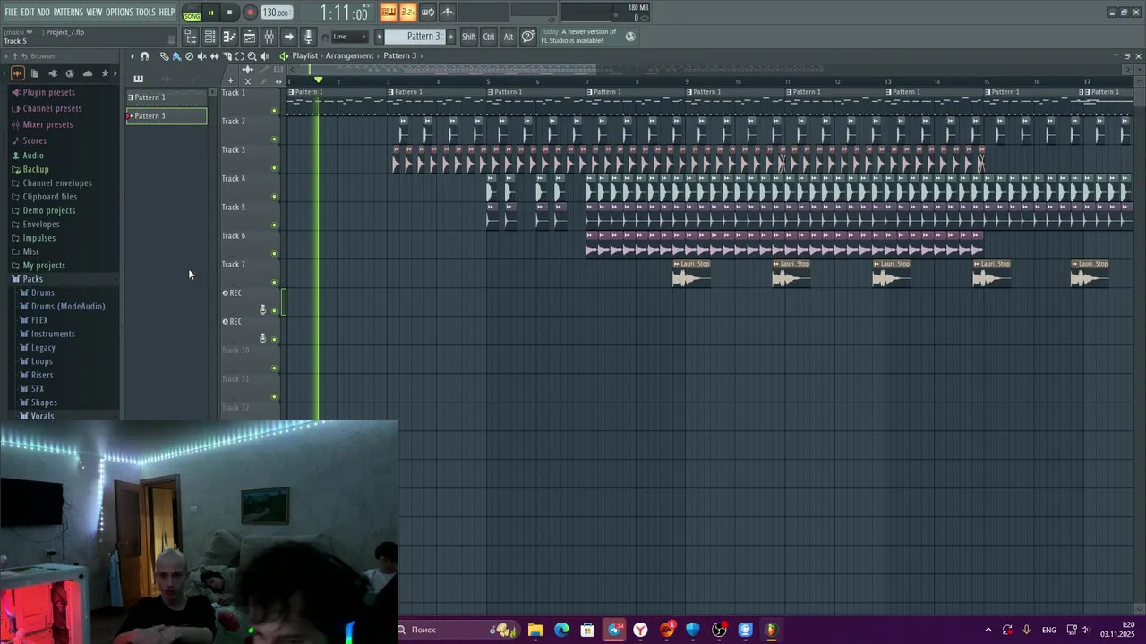The image size is (1146, 644).
Task: Select the Paint brush tool in playlist
Action: coord(176,55)
